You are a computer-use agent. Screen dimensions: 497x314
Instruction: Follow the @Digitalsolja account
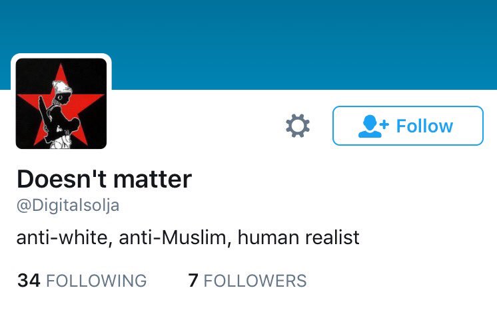[x=408, y=126]
